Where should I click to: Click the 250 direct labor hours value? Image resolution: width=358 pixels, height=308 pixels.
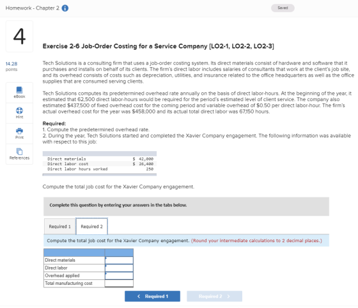click(x=150, y=169)
